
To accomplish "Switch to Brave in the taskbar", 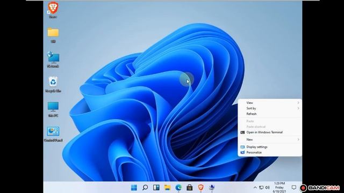I will point(200,188).
